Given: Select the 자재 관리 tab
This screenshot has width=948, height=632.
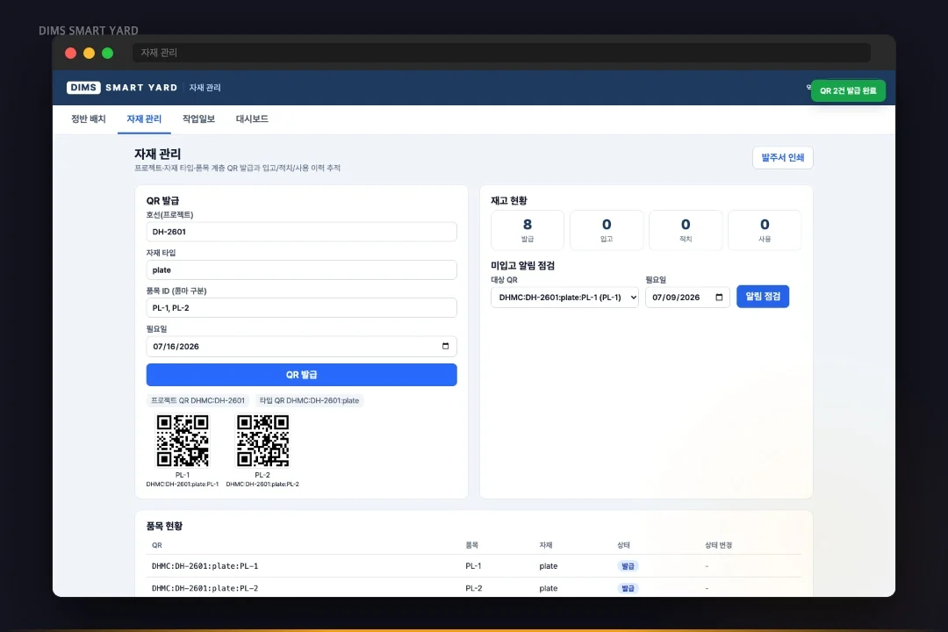Looking at the screenshot, I should (x=144, y=119).
